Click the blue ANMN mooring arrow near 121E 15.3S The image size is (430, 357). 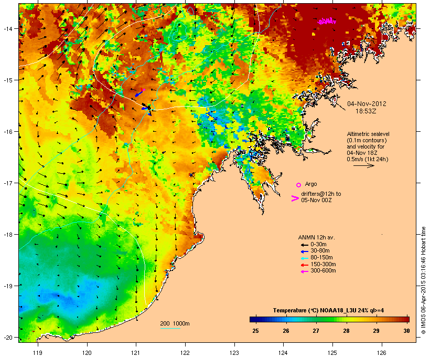(x=139, y=93)
